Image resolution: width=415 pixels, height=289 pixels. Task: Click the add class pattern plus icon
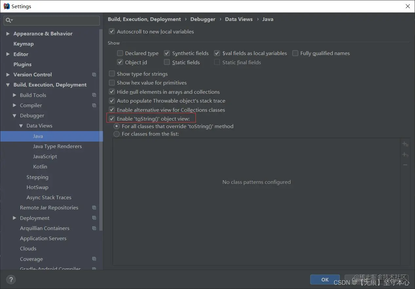click(405, 144)
